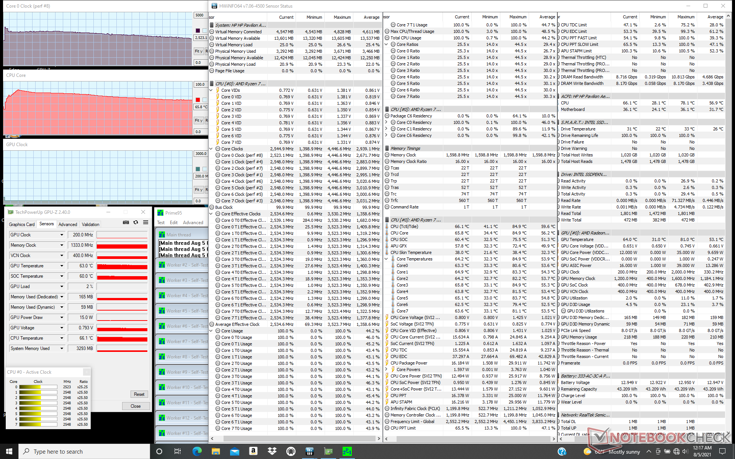Collapse the Core Clocks tree group
735x459 pixels.
coord(211,149)
